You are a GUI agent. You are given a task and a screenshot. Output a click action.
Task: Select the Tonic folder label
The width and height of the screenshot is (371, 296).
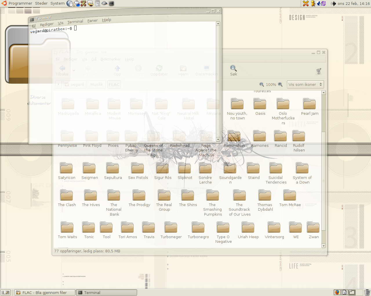(89, 237)
